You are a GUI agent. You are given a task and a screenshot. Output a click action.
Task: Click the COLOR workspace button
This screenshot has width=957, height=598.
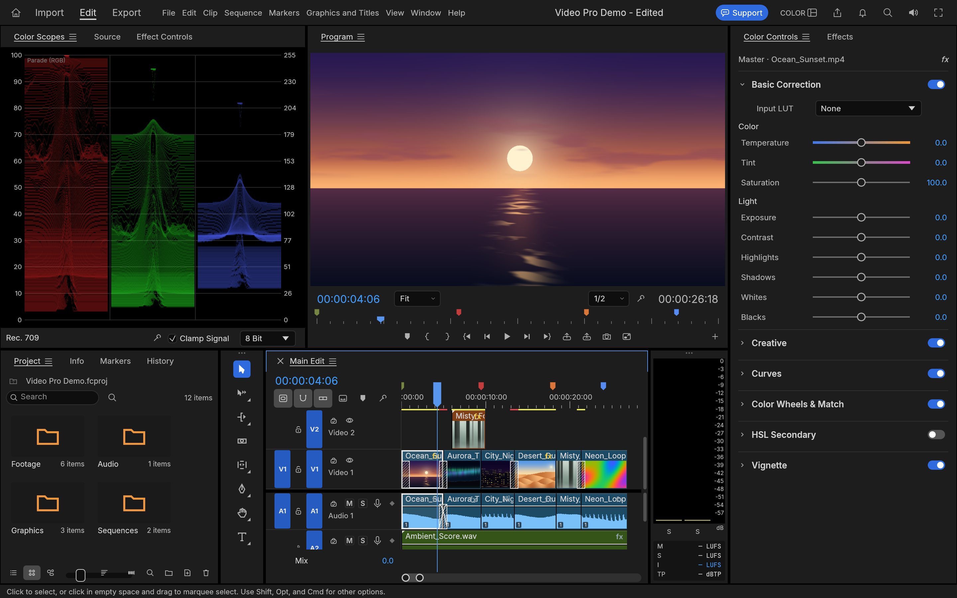tap(798, 13)
